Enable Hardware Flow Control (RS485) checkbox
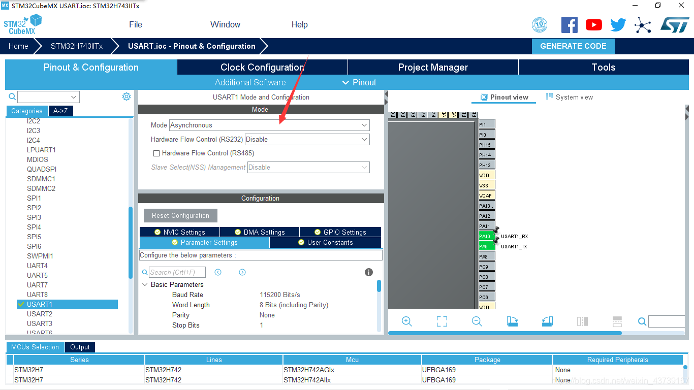The height and width of the screenshot is (390, 694). [x=156, y=153]
